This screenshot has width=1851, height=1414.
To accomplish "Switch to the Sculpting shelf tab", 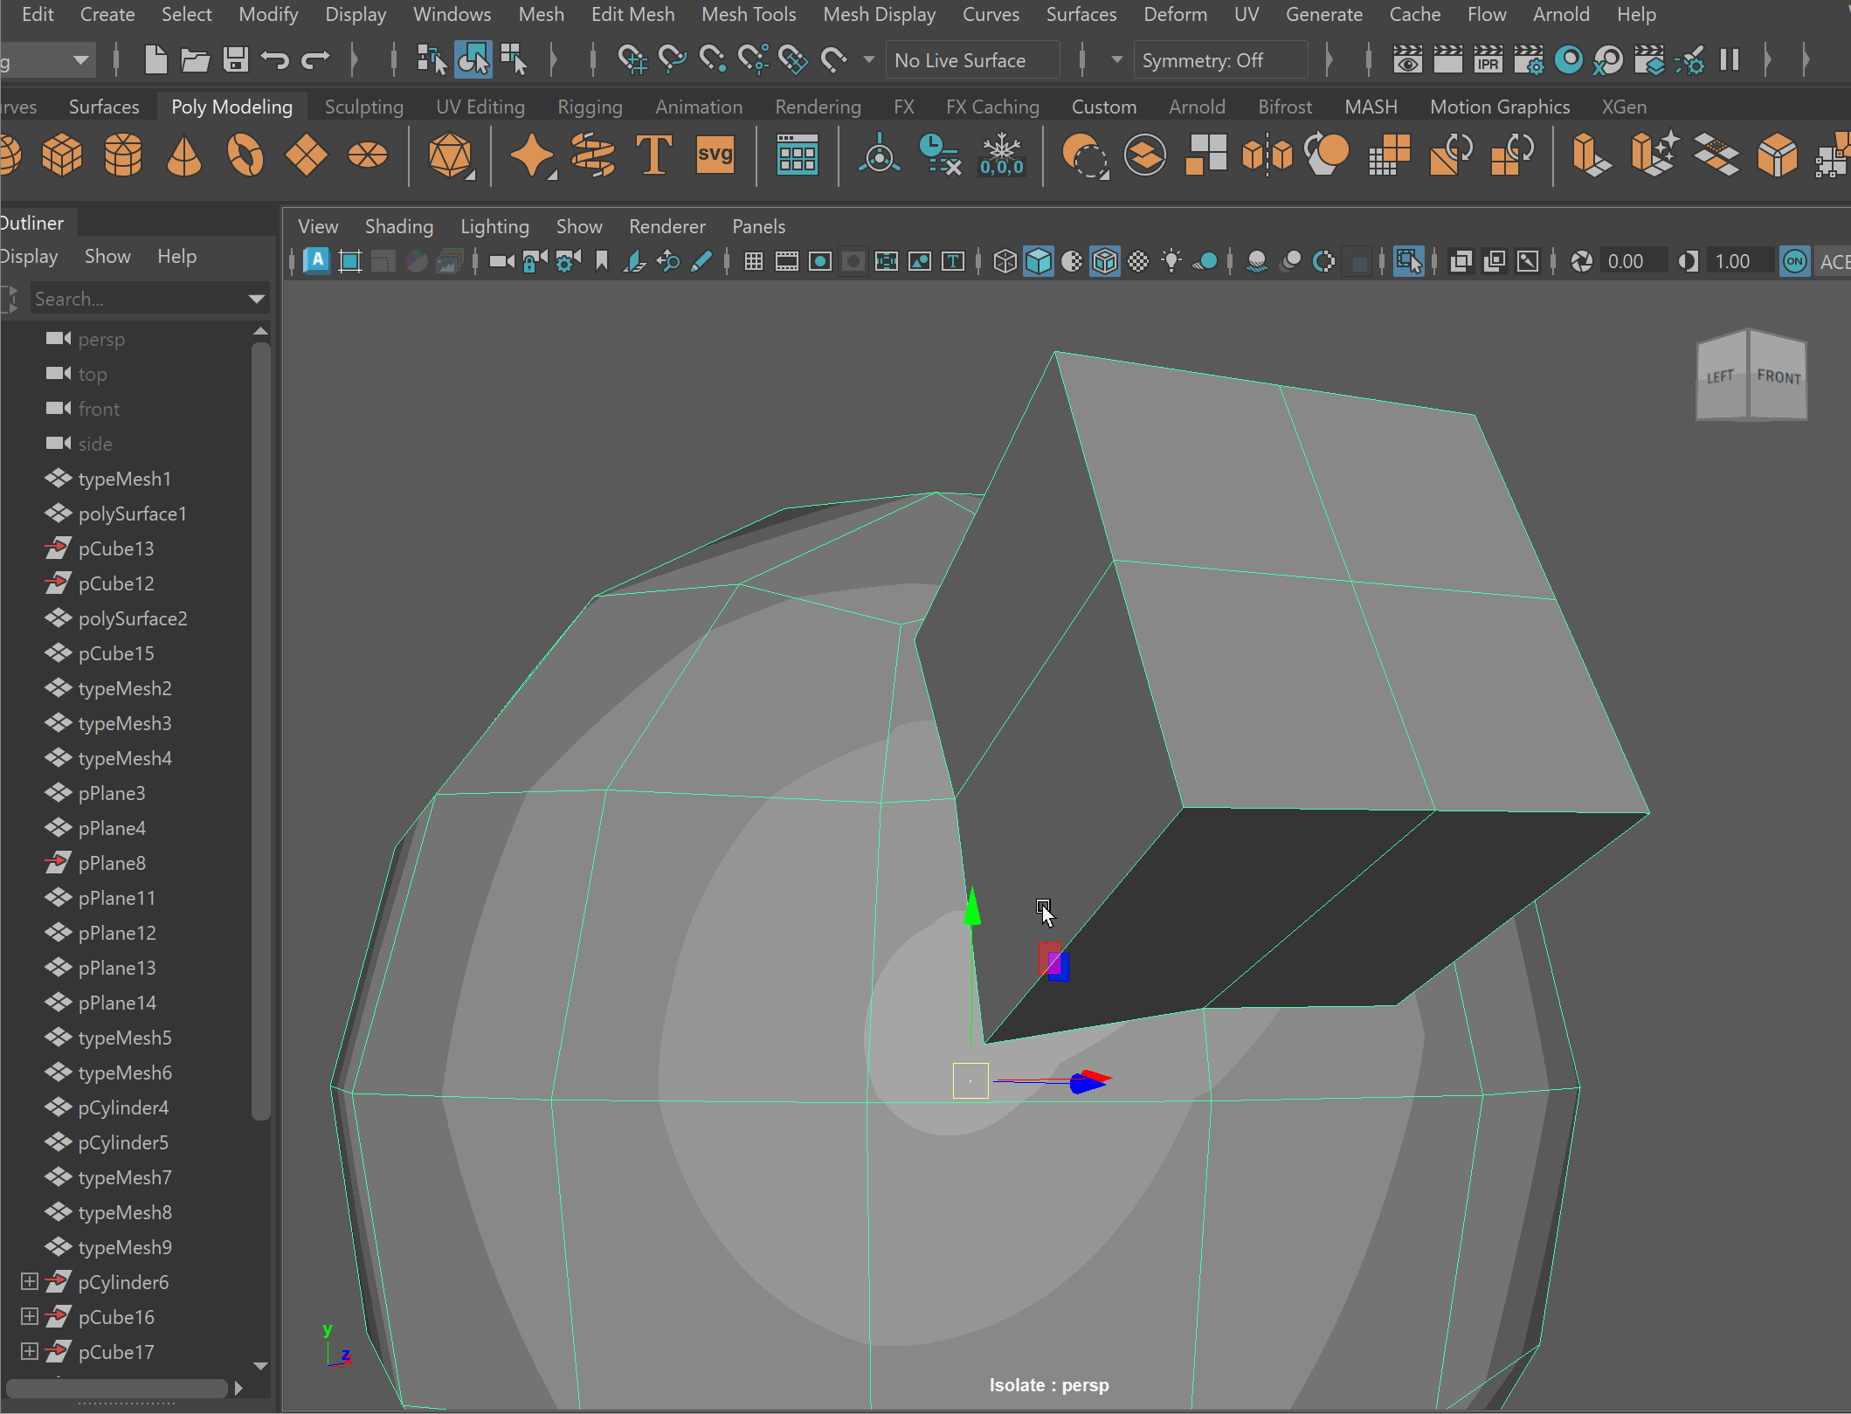I will coord(363,107).
